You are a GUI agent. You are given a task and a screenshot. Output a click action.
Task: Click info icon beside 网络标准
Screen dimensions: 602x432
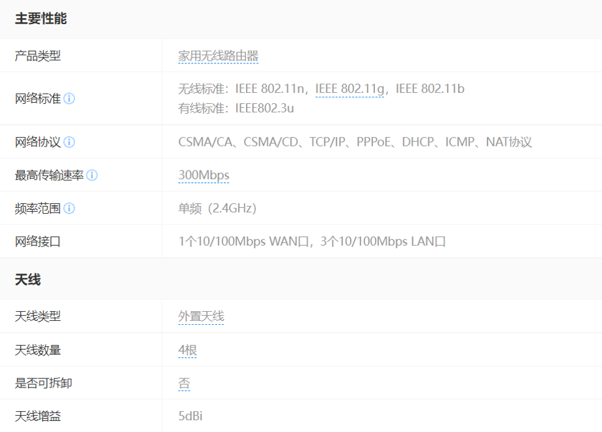(69, 99)
